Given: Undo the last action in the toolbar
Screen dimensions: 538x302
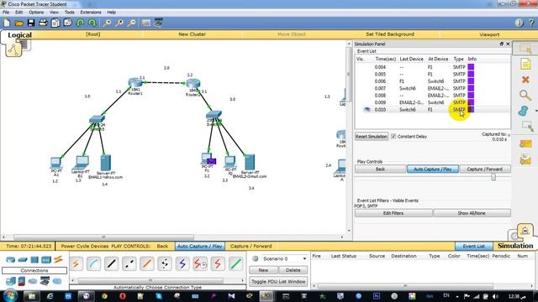Looking at the screenshot, I should (80, 23).
